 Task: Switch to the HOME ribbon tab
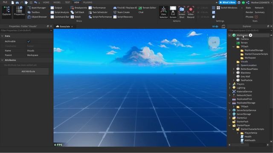(46, 3)
